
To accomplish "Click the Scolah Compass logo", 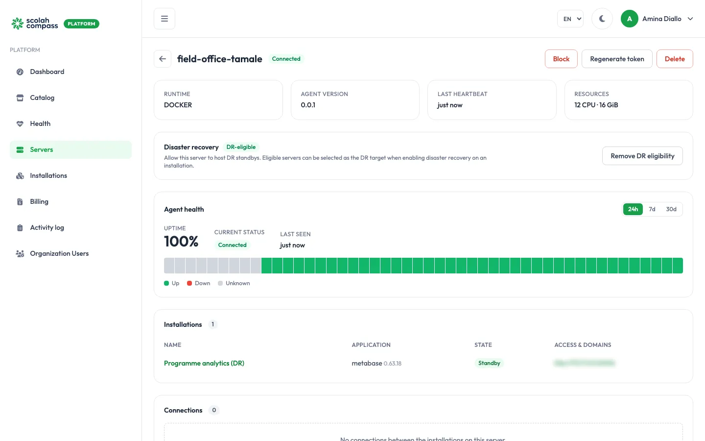I will (x=35, y=24).
